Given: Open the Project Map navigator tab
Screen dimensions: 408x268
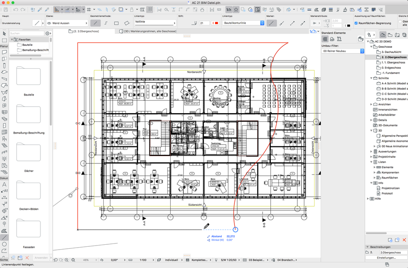Looking at the screenshot, I should point(383,35).
